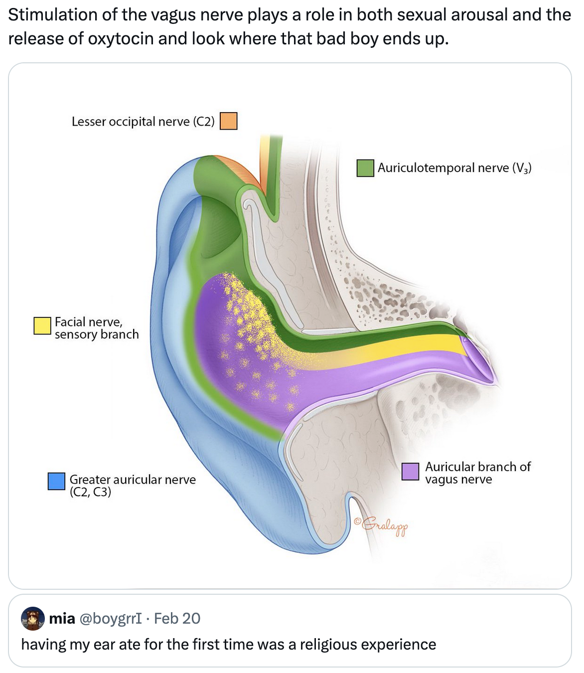The image size is (584, 673).
Task: Click the Greater auricular nerve (C2, C3) label
Action: 133,486
